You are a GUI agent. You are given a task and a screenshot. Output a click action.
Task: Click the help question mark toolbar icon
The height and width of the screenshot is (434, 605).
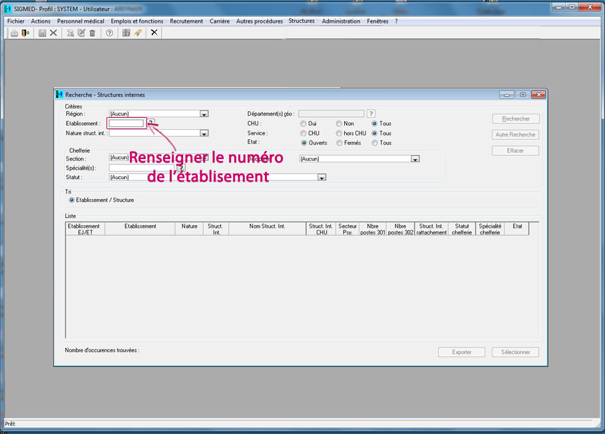point(110,33)
